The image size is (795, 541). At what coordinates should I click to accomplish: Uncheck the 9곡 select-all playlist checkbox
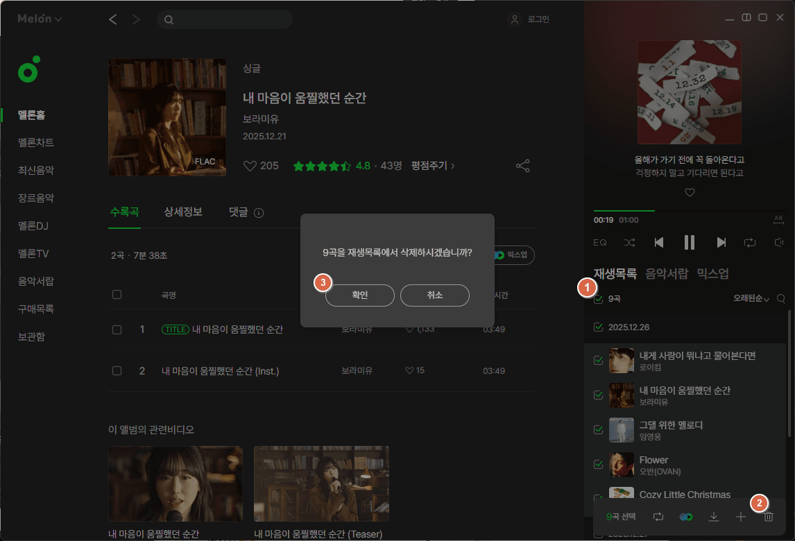pos(598,299)
